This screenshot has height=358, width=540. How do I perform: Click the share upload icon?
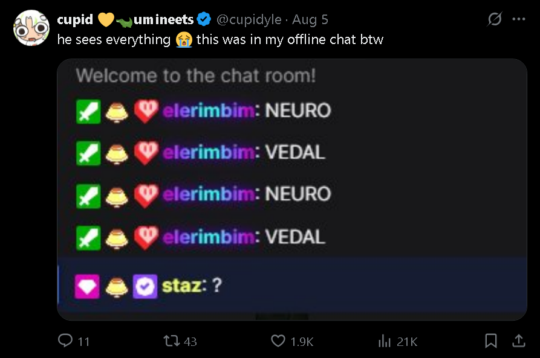click(519, 341)
